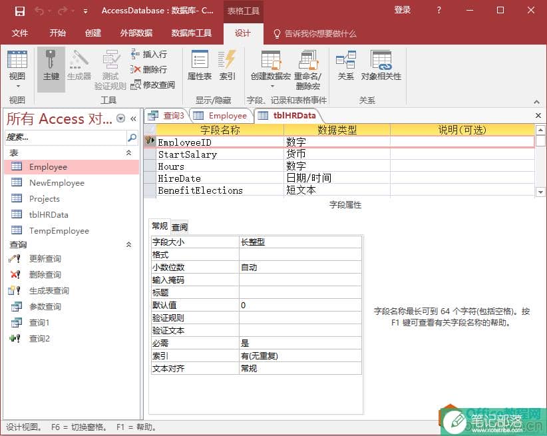Select the 设计 ribbon tab
This screenshot has width=547, height=436.
tap(243, 33)
